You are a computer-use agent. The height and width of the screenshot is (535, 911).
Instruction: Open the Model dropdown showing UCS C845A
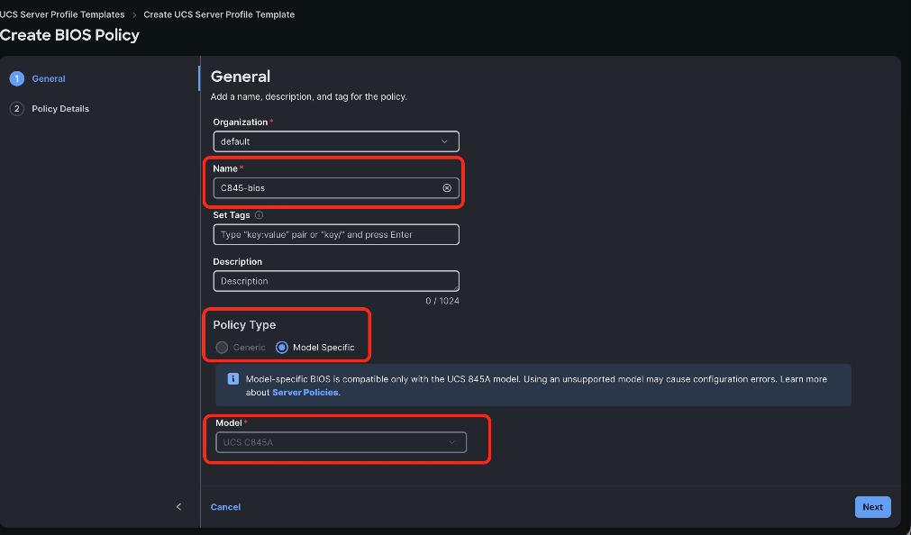(x=341, y=442)
